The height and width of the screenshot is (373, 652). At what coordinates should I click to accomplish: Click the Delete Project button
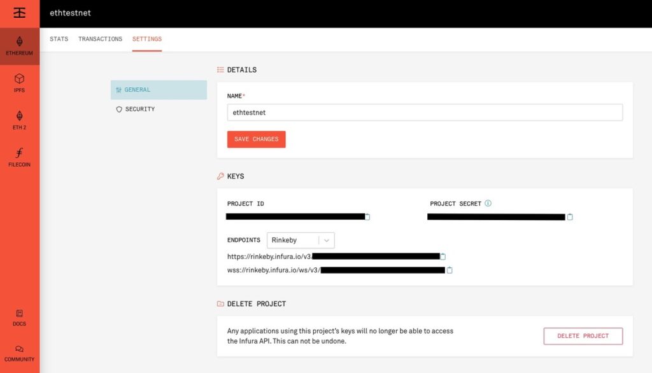(x=583, y=336)
